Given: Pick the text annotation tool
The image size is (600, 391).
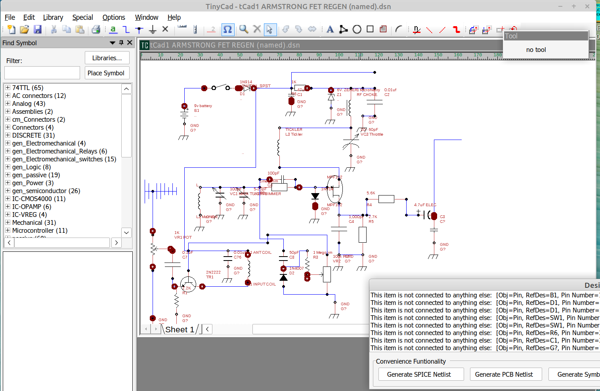Looking at the screenshot, I should click(330, 29).
